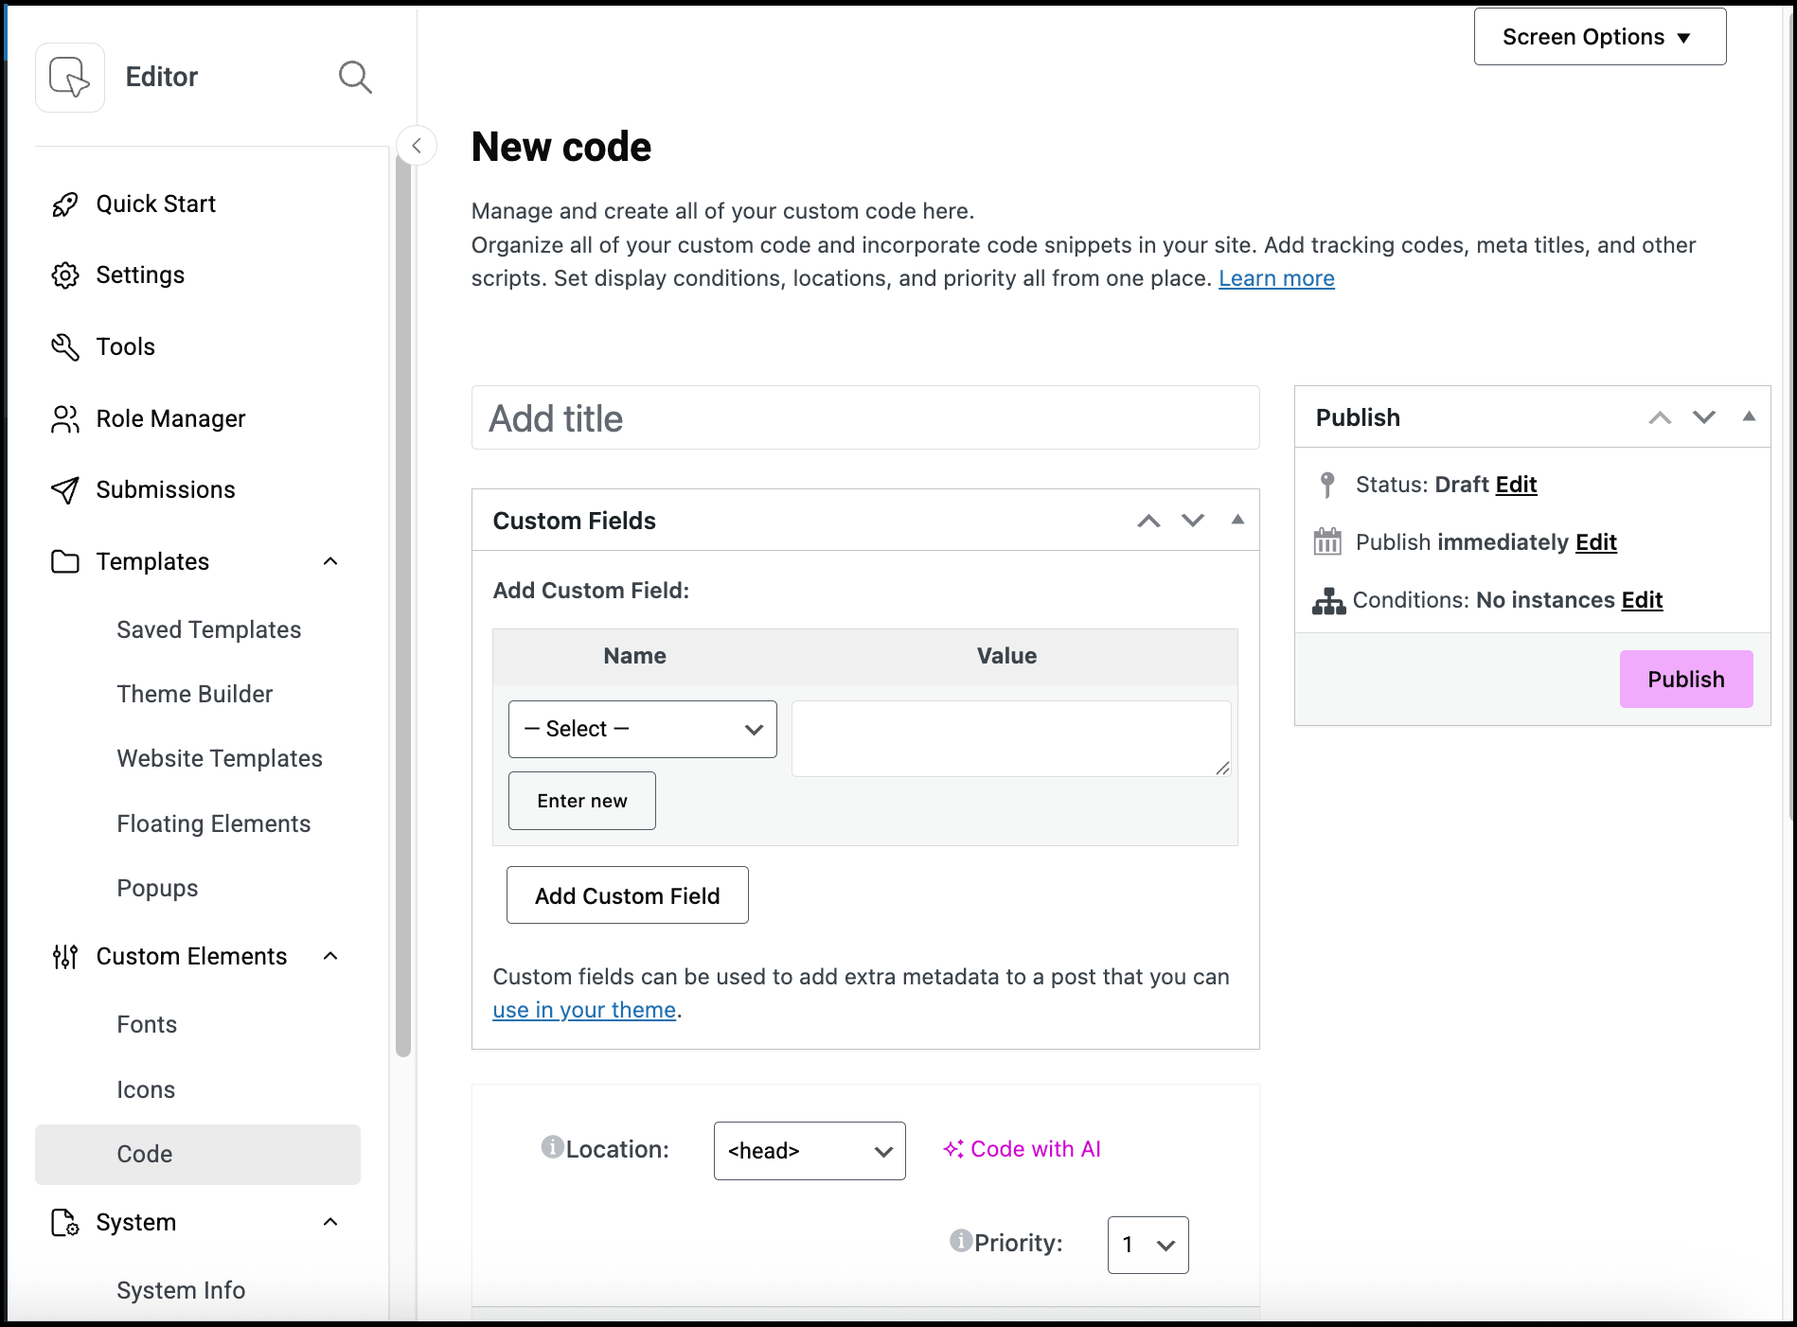1797x1327 pixels.
Task: Go to Role Manager in the sidebar
Action: [170, 418]
